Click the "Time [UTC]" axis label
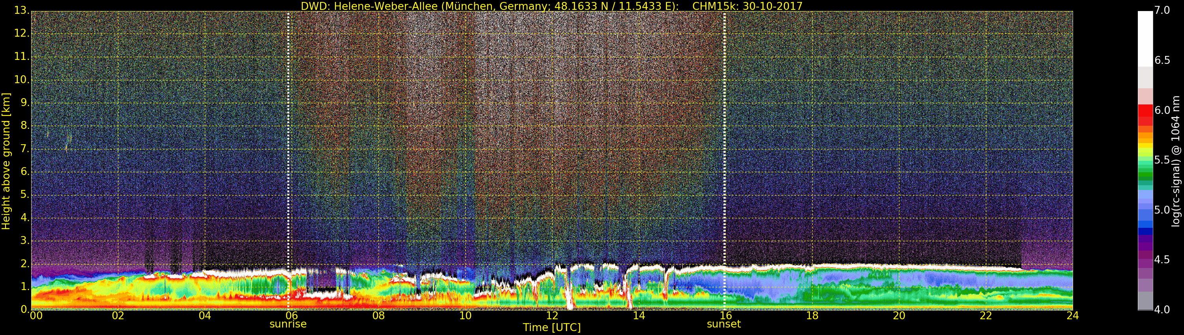The width and height of the screenshot is (1184, 335). pyautogui.click(x=552, y=328)
